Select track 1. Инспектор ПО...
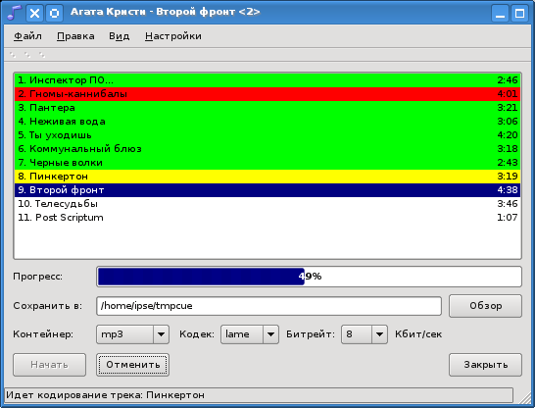535x408 pixels. (x=267, y=80)
